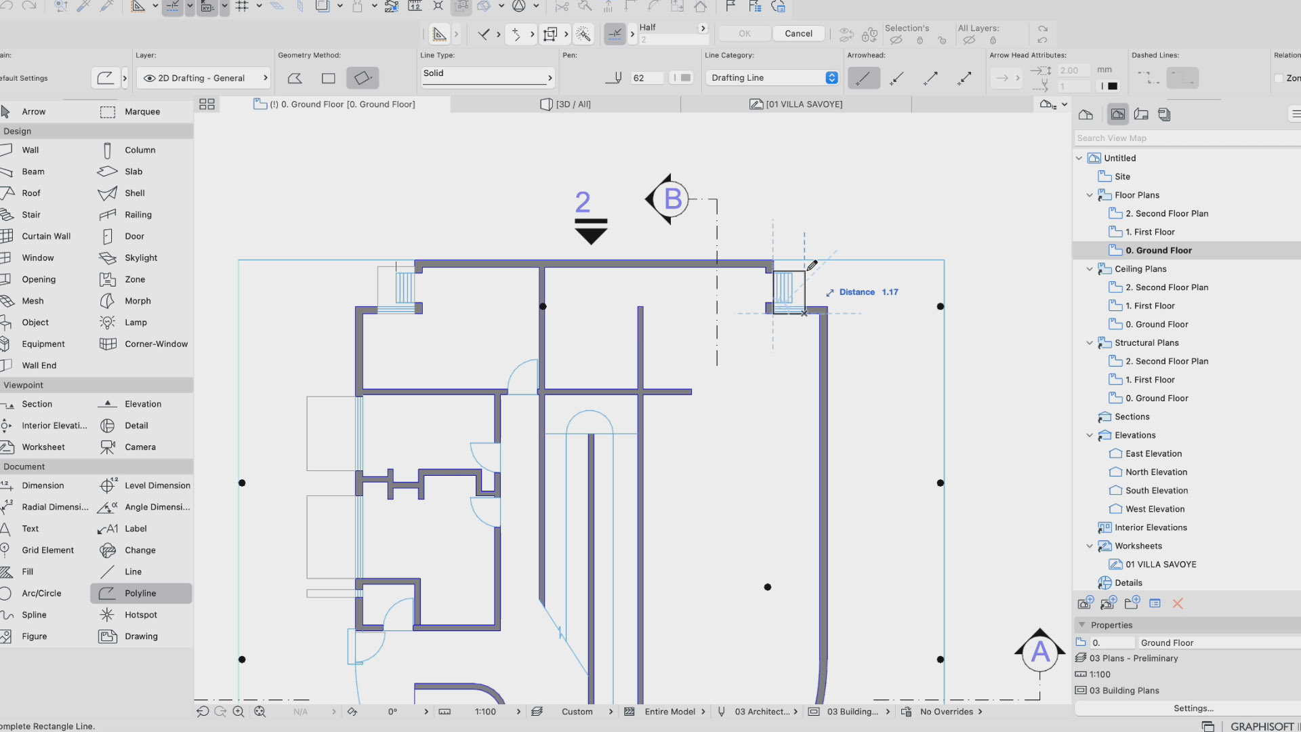Click the pen color swatch
The image size is (1301, 732).
685,78
